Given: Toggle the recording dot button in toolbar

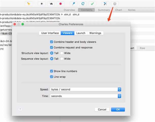Looking at the screenshot, I should pyautogui.click(x=42, y=4).
